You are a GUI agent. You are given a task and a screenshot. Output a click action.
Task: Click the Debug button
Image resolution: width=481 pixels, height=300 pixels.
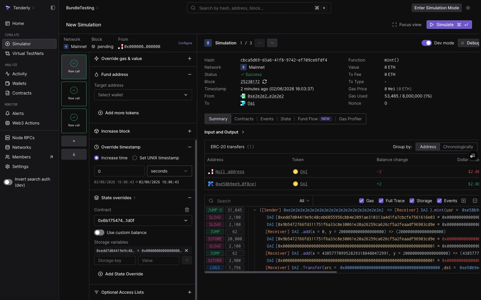coord(469,43)
